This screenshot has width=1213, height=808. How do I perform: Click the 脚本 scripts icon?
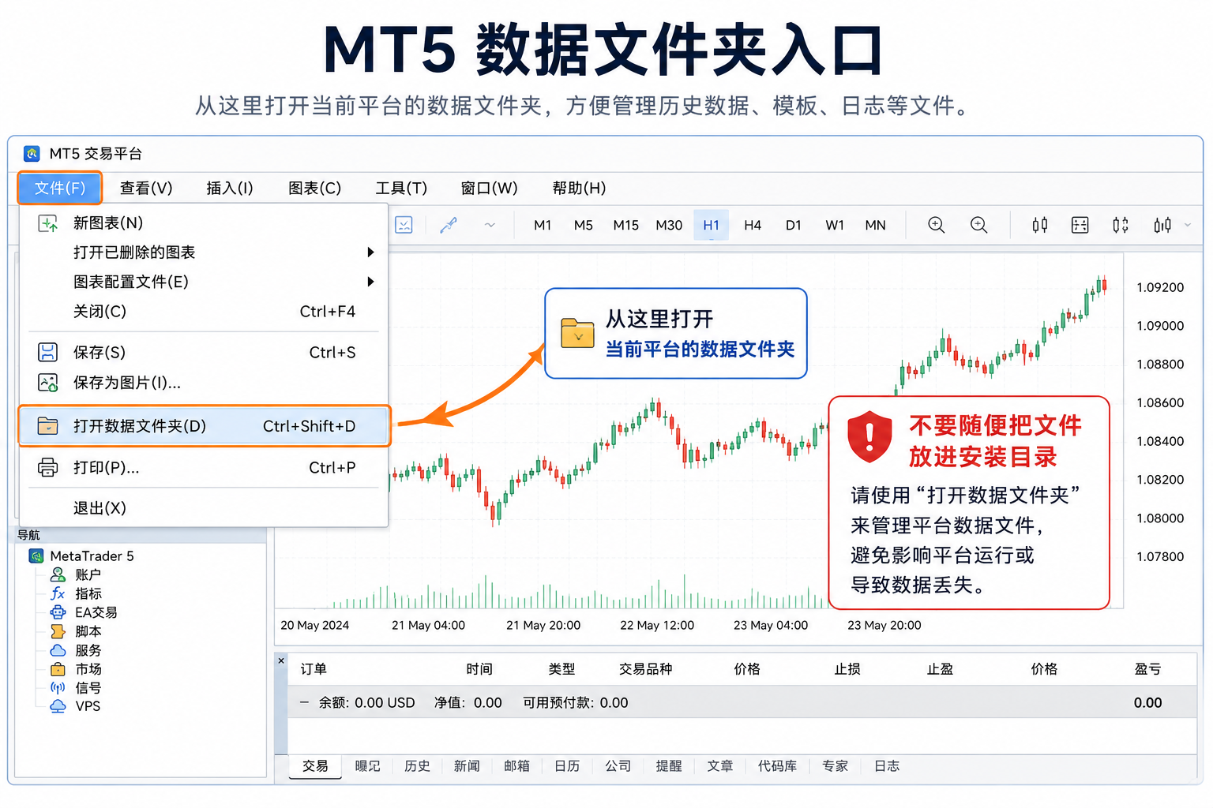tap(58, 631)
